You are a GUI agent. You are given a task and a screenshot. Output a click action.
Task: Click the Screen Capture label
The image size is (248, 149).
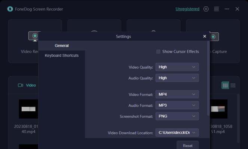pyautogui.click(x=218, y=51)
